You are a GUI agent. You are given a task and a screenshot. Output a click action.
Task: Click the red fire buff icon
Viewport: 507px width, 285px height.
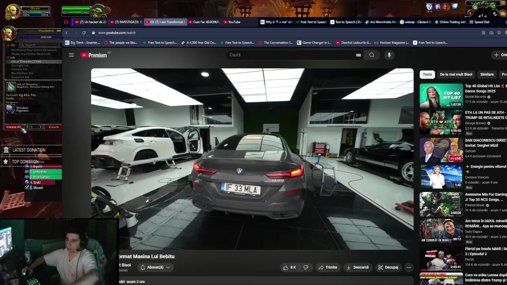click(446, 6)
